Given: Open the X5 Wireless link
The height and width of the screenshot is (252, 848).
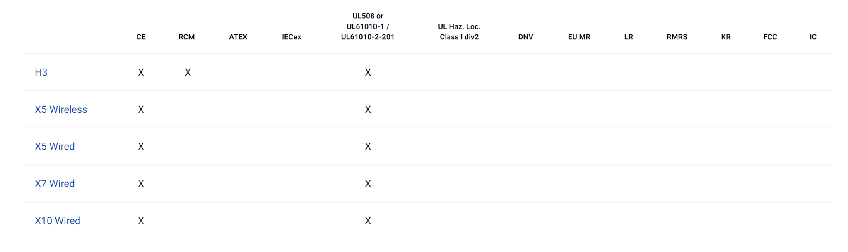Looking at the screenshot, I should coord(61,109).
